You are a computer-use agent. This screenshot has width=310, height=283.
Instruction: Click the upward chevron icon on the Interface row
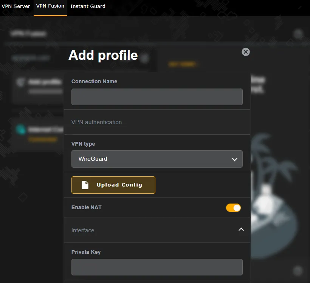[x=241, y=229]
